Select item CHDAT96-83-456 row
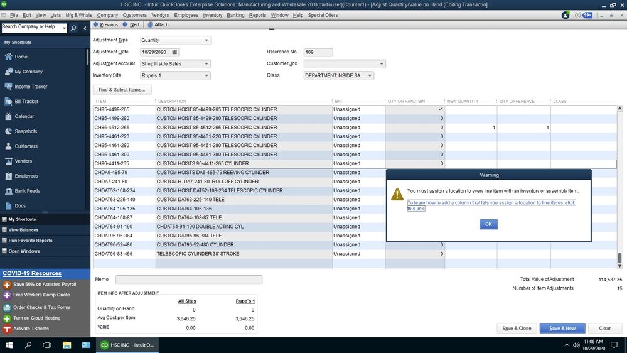The height and width of the screenshot is (353, 627). coord(355,254)
